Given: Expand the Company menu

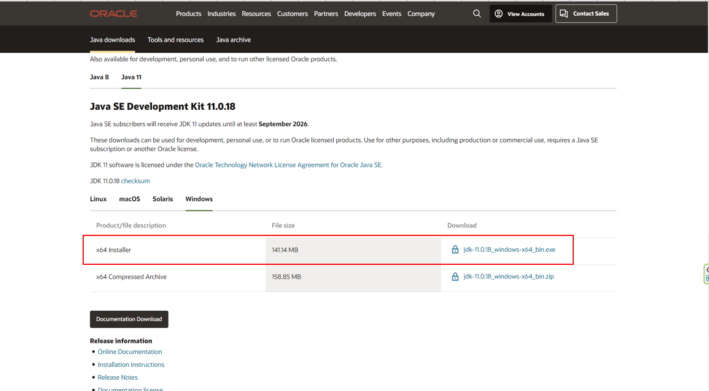Looking at the screenshot, I should [x=421, y=14].
